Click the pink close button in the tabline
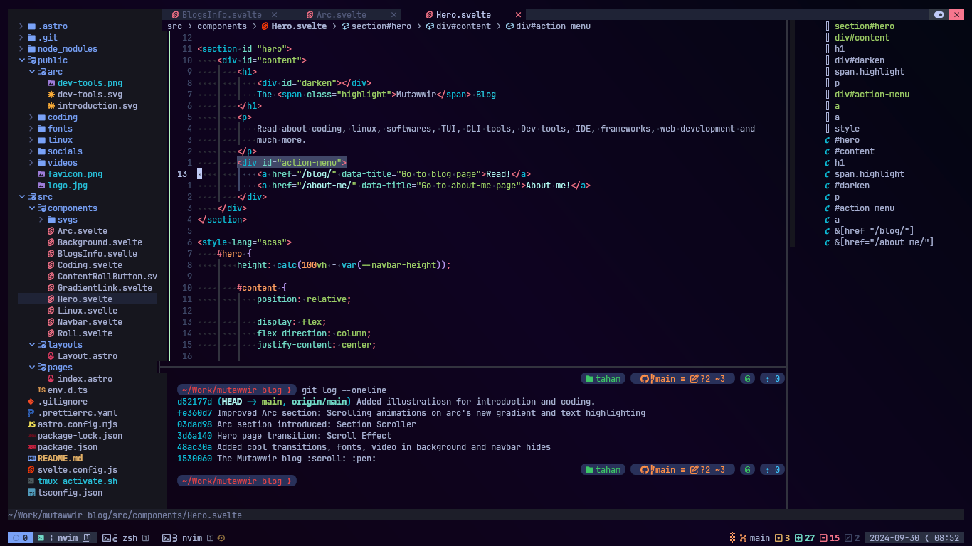972x546 pixels. (x=956, y=14)
